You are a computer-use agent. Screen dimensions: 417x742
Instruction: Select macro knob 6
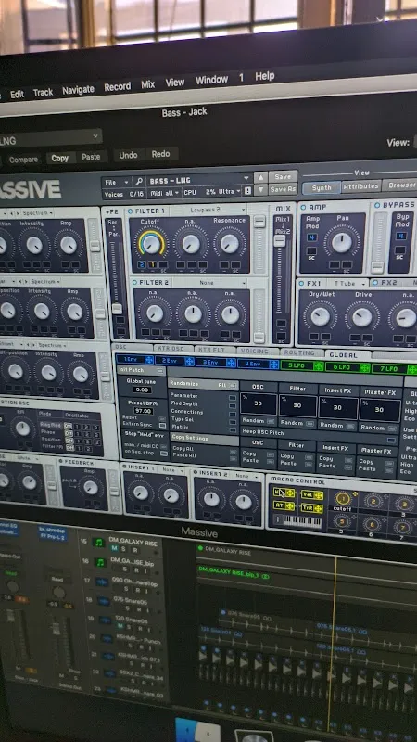tap(373, 525)
